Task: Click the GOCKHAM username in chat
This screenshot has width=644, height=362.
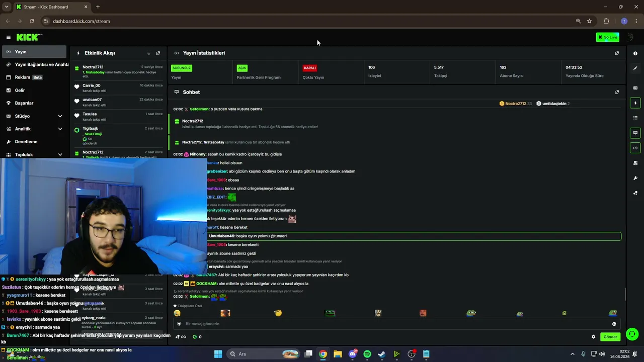Action: (x=206, y=284)
